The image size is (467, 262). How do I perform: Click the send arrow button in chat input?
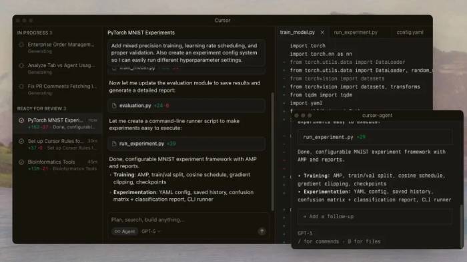262,231
